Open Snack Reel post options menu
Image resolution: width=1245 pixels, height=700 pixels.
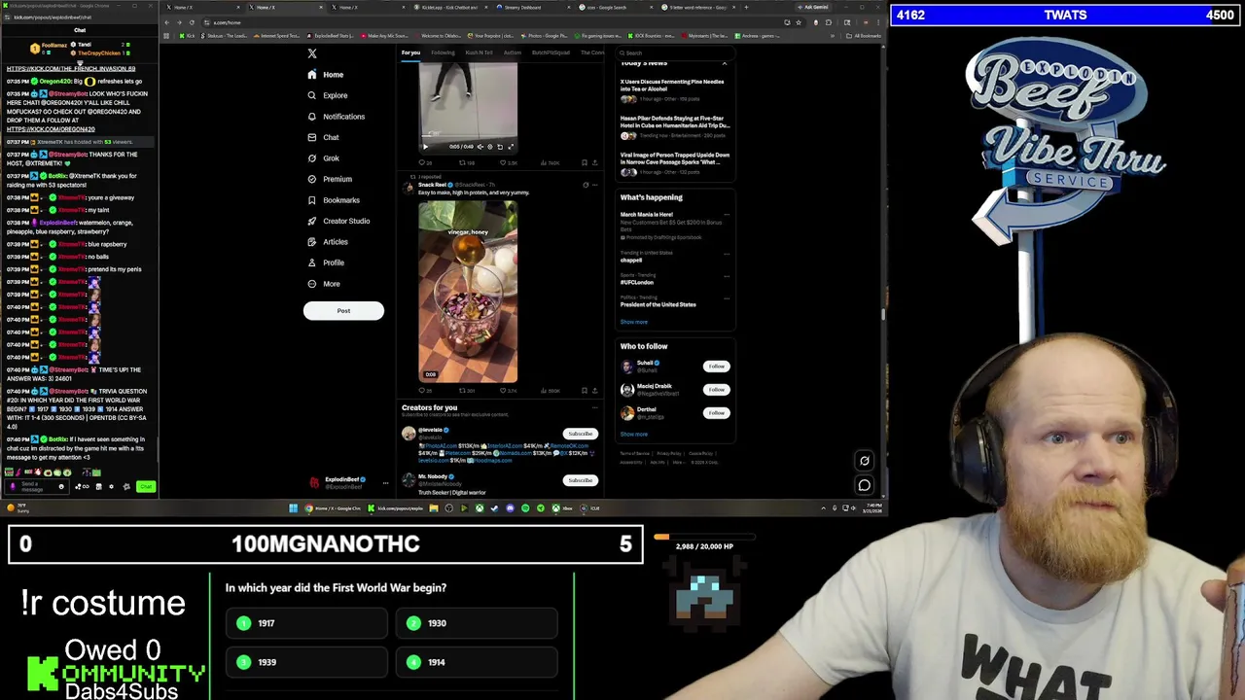pos(594,185)
